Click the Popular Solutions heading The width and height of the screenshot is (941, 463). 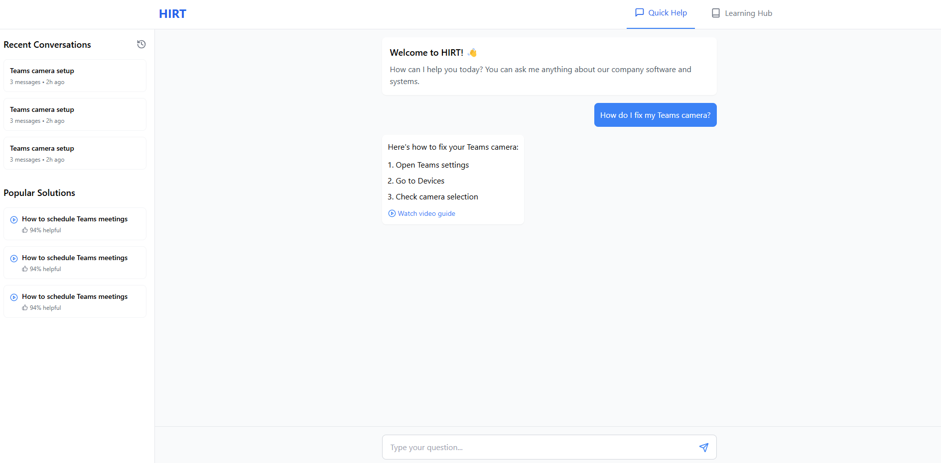tap(39, 193)
